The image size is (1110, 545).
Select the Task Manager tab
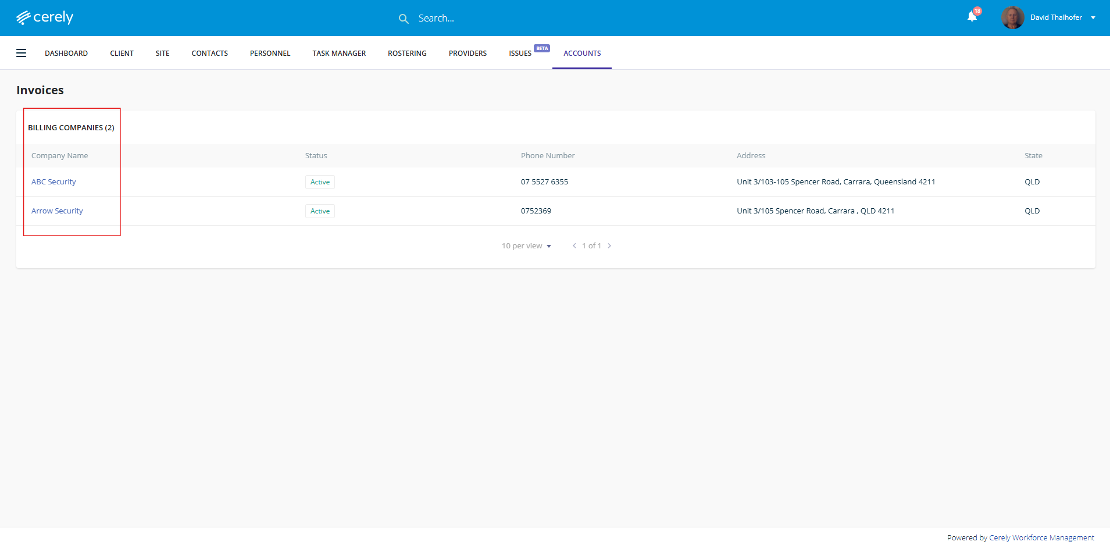point(339,53)
